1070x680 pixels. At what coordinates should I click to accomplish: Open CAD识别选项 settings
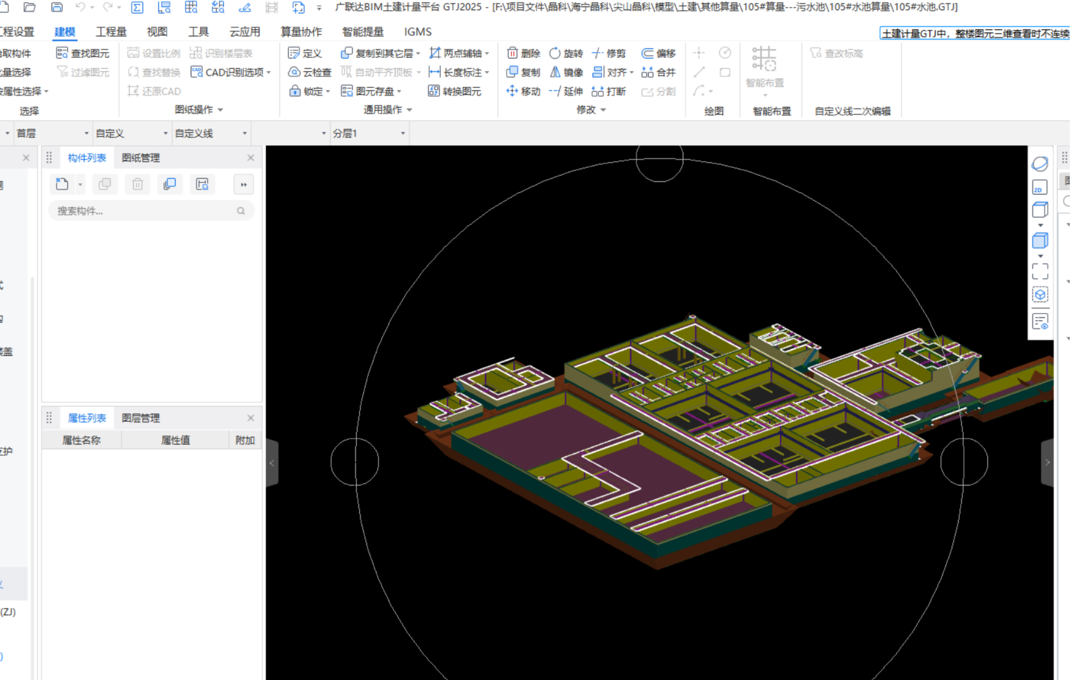coord(231,72)
